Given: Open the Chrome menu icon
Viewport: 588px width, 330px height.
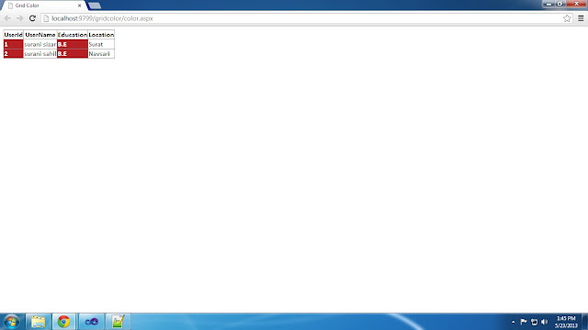Looking at the screenshot, I should coord(581,18).
